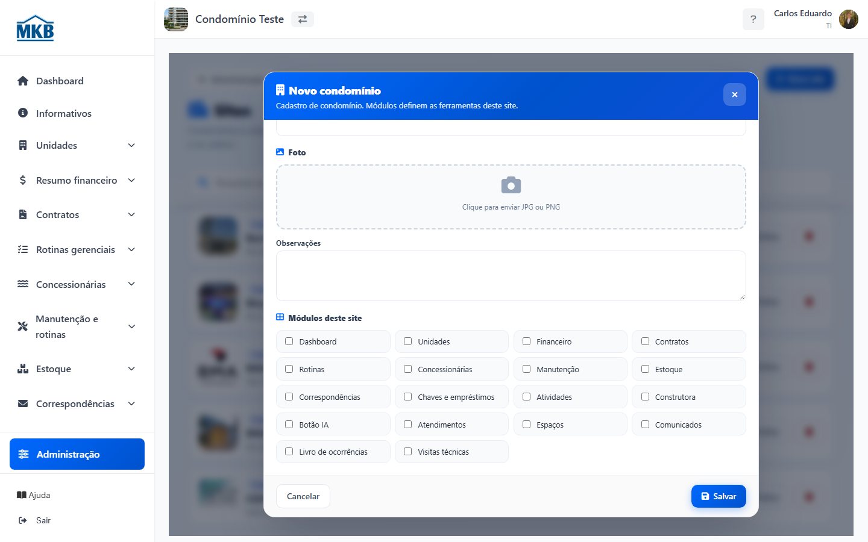Open the Dashboard sidebar entry

pos(77,81)
